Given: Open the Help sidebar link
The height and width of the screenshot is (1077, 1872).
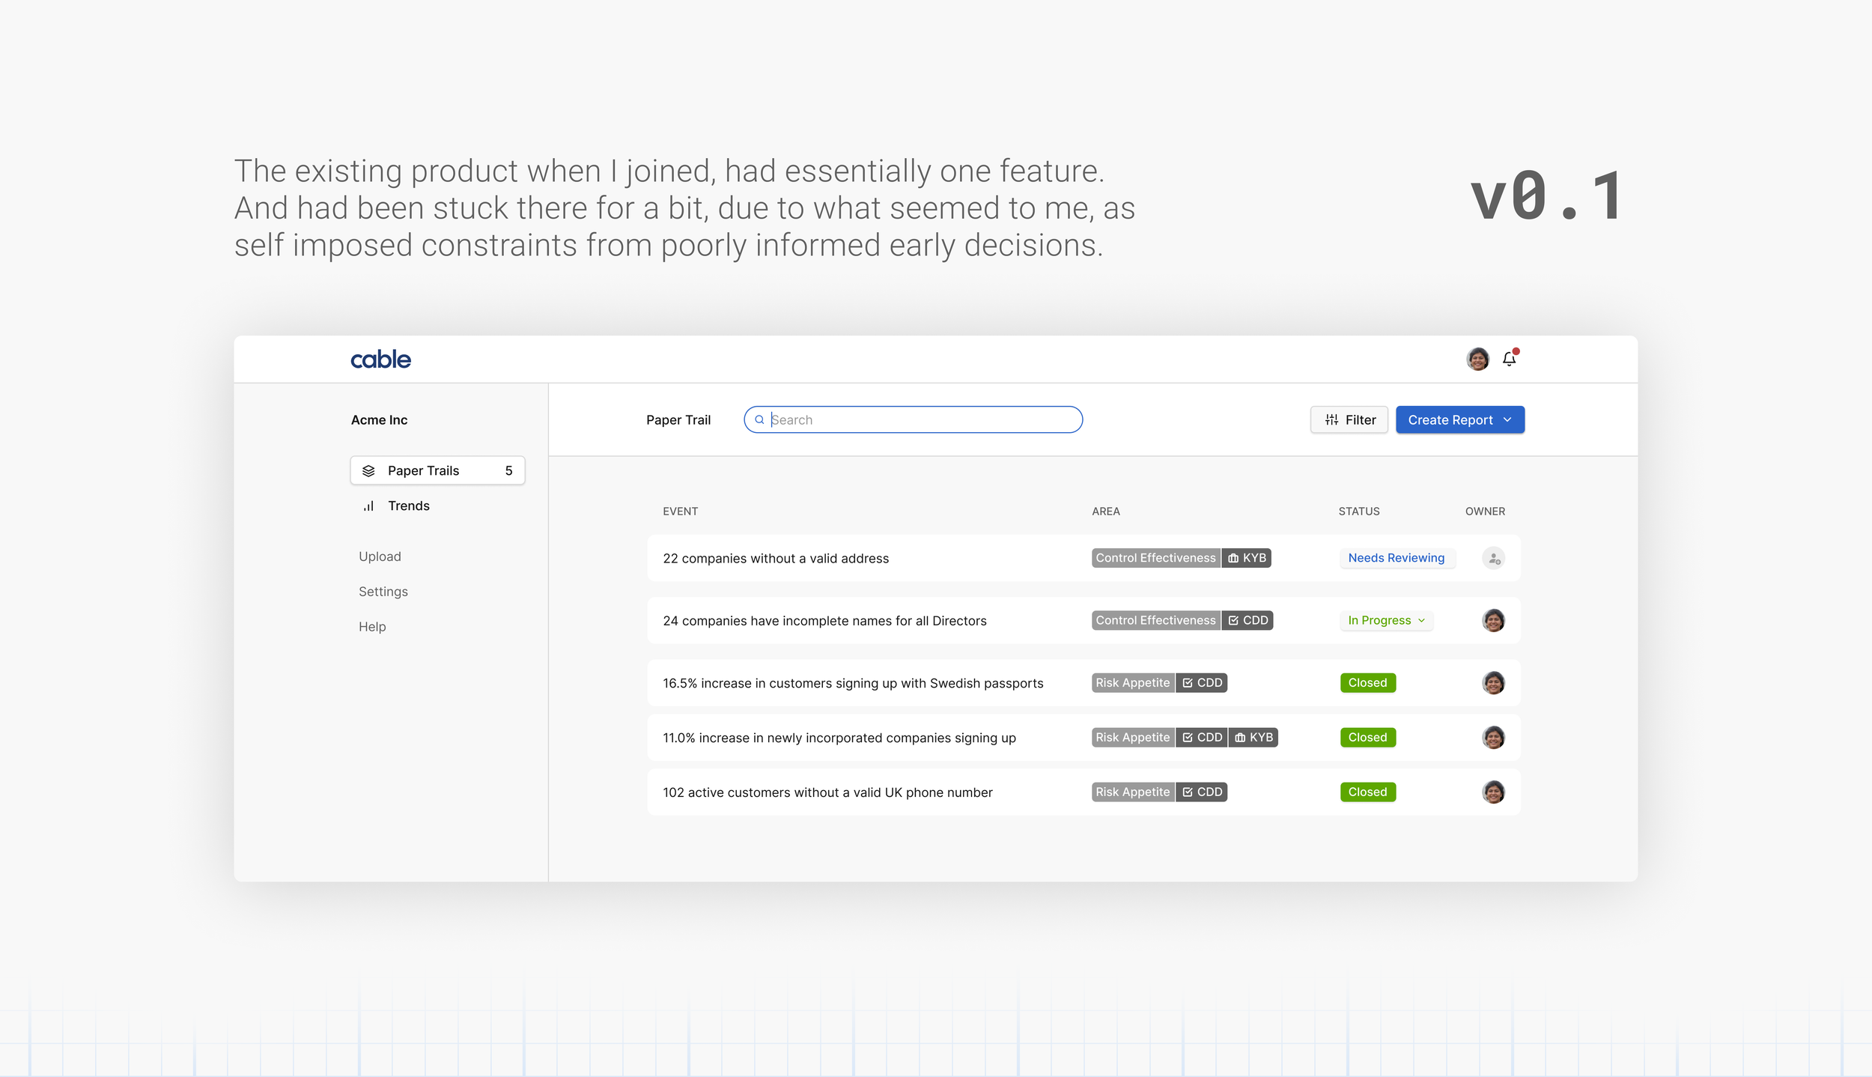Looking at the screenshot, I should pyautogui.click(x=372, y=627).
